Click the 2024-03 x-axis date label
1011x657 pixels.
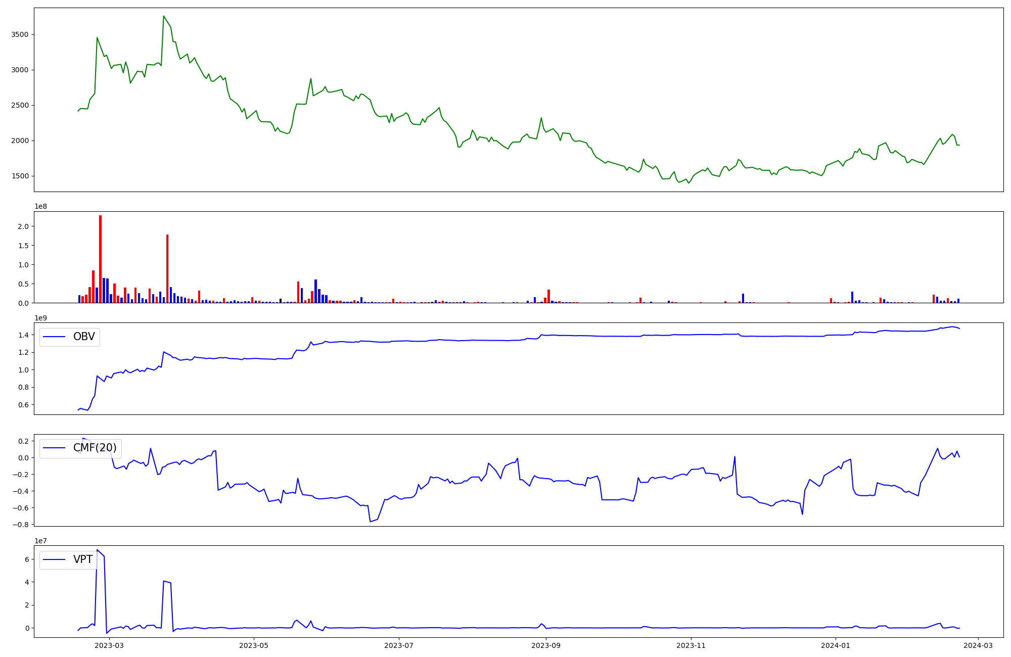[978, 645]
